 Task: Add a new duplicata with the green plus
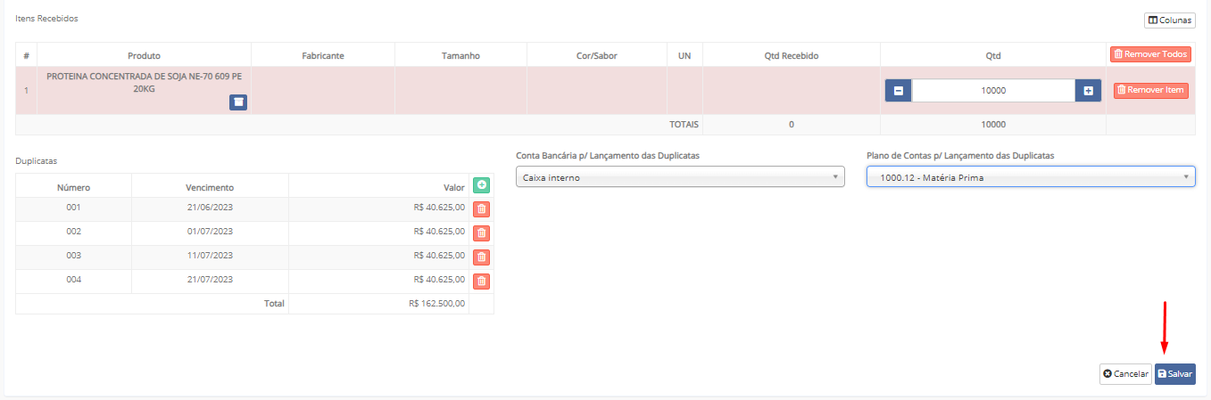482,185
